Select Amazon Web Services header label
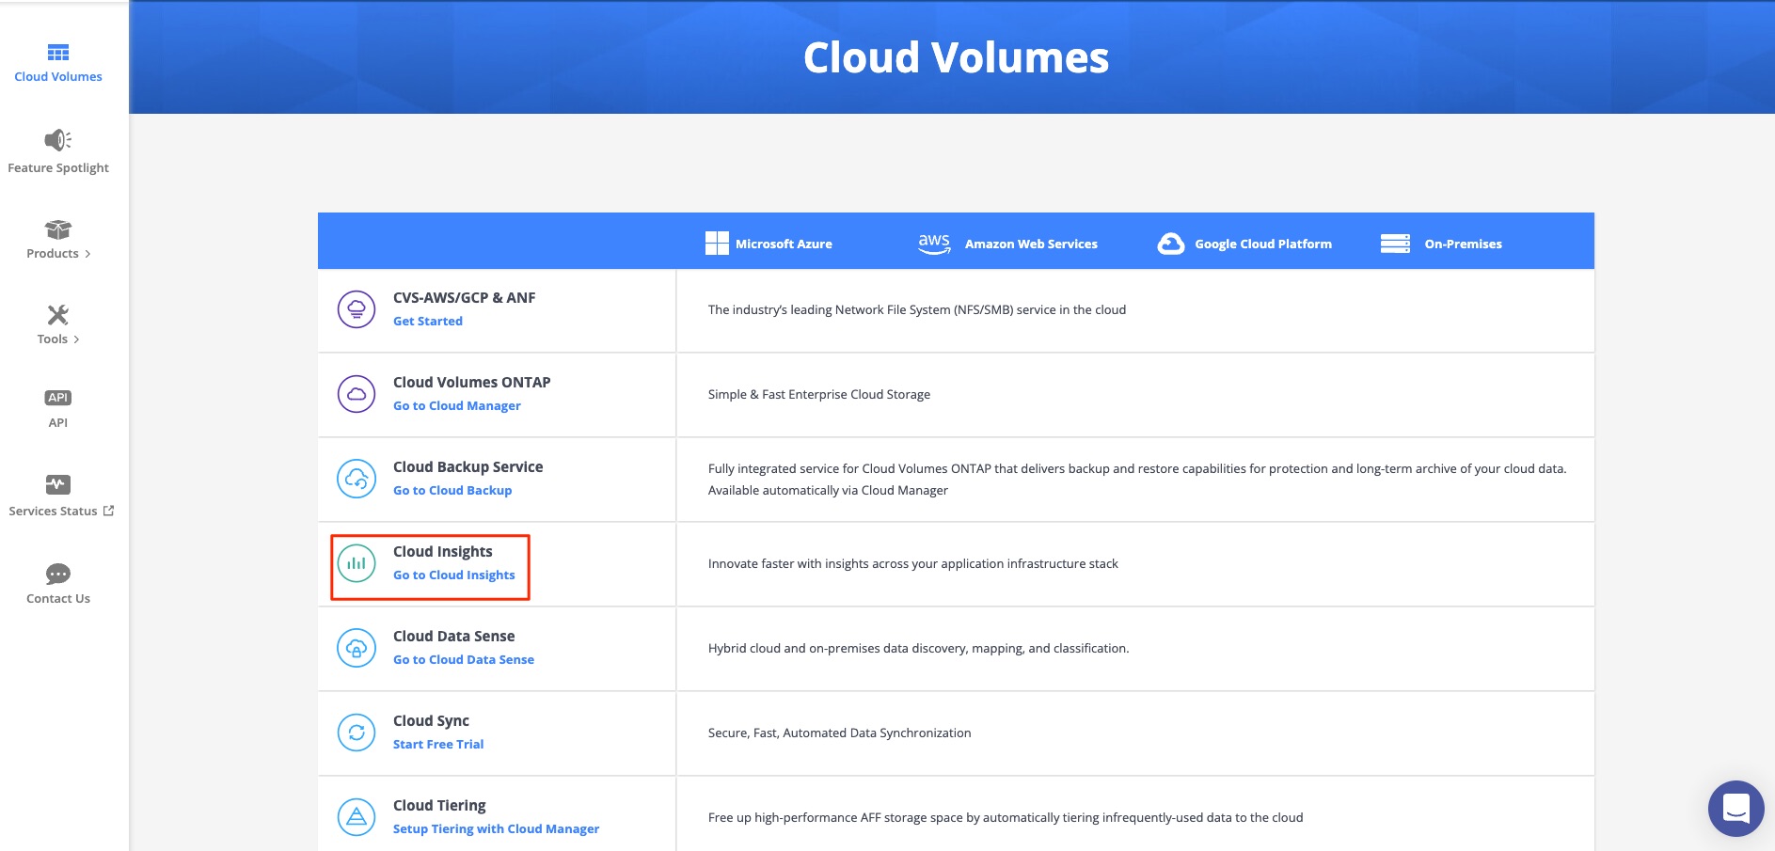Image resolution: width=1775 pixels, height=851 pixels. (x=1031, y=244)
